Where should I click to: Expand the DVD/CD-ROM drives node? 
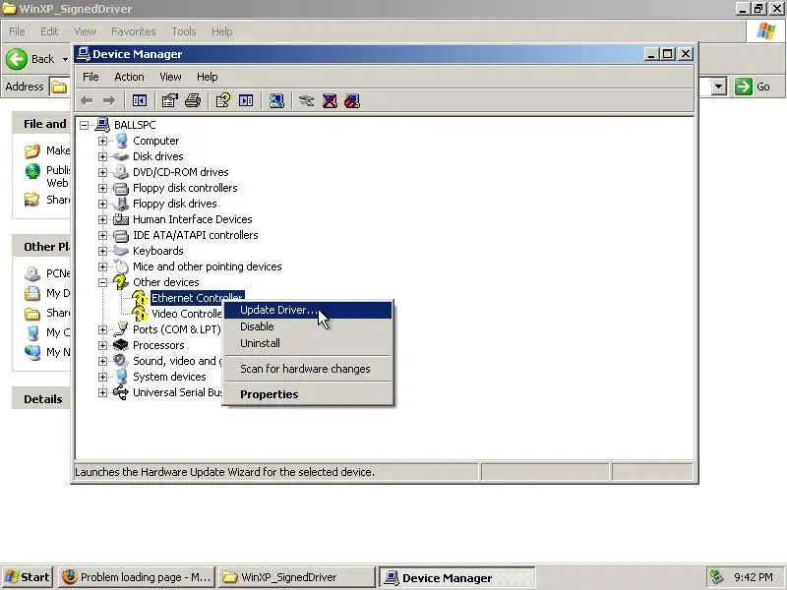[103, 172]
